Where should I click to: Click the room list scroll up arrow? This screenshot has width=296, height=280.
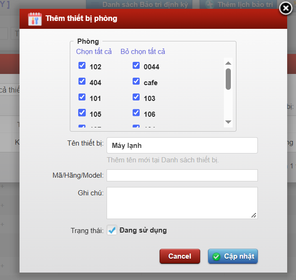pos(228,63)
